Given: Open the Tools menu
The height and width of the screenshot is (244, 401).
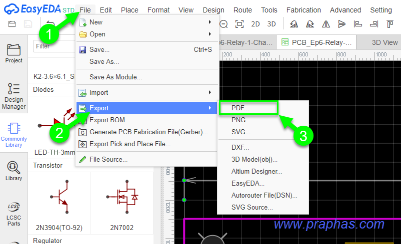Looking at the screenshot, I should (x=269, y=10).
